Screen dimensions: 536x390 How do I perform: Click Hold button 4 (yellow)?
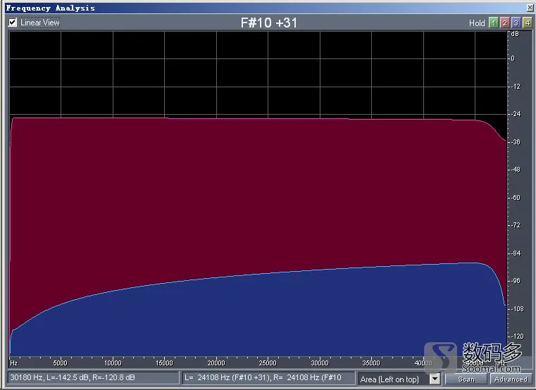528,23
